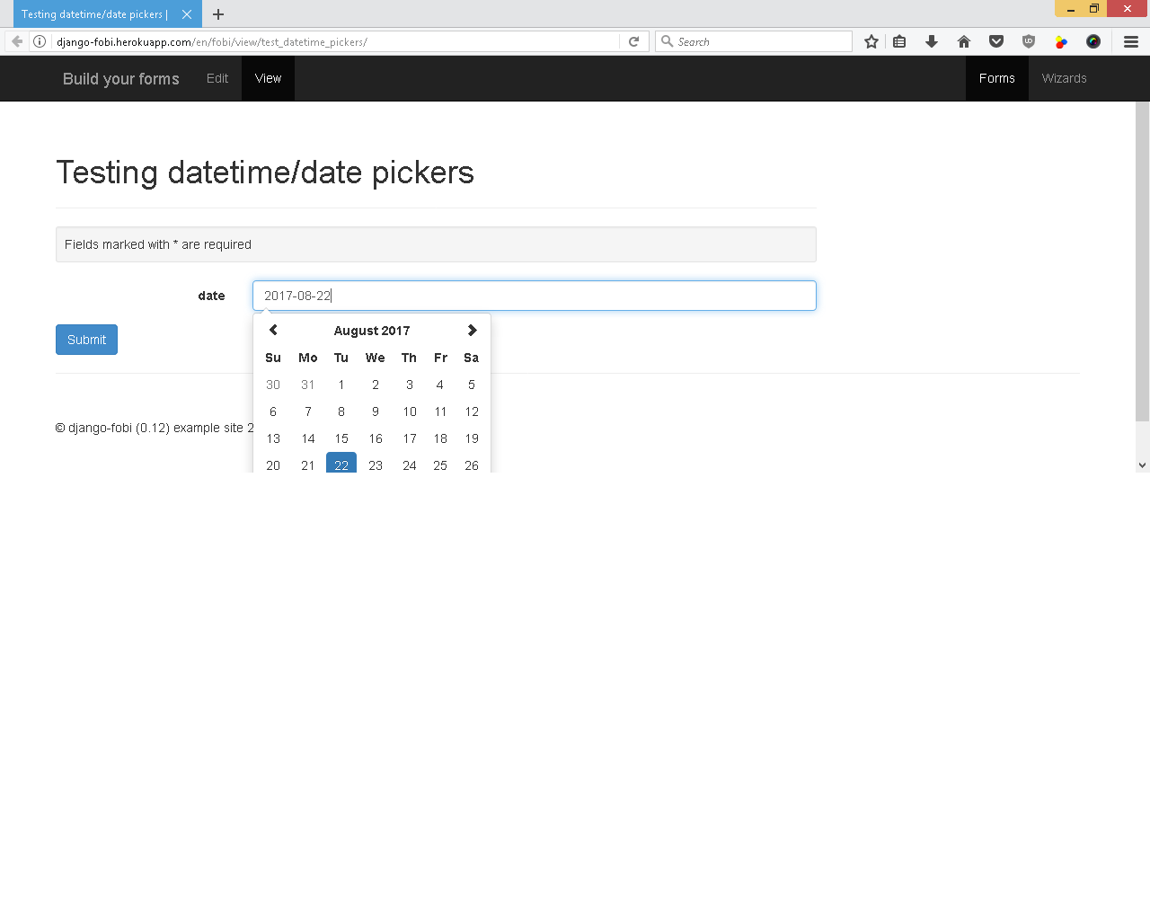Click the date field label

click(211, 296)
